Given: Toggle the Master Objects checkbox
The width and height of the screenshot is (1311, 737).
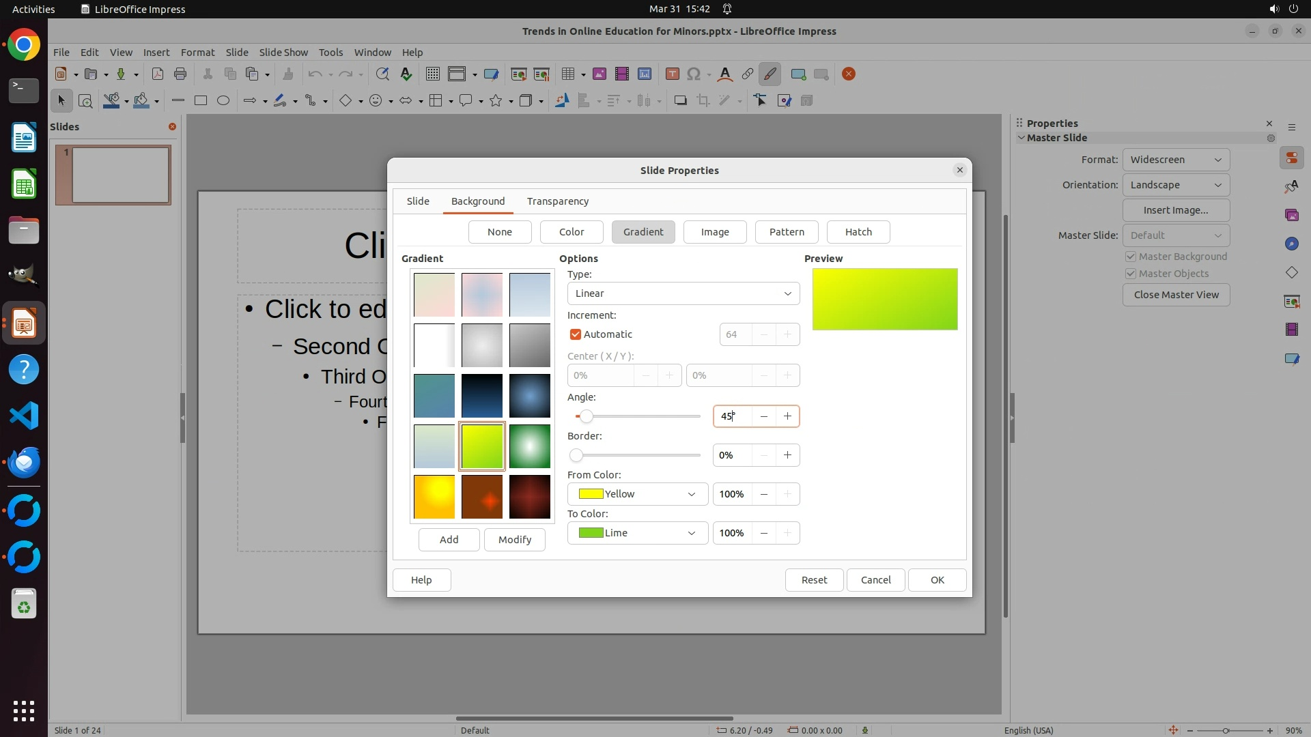Looking at the screenshot, I should (x=1131, y=274).
